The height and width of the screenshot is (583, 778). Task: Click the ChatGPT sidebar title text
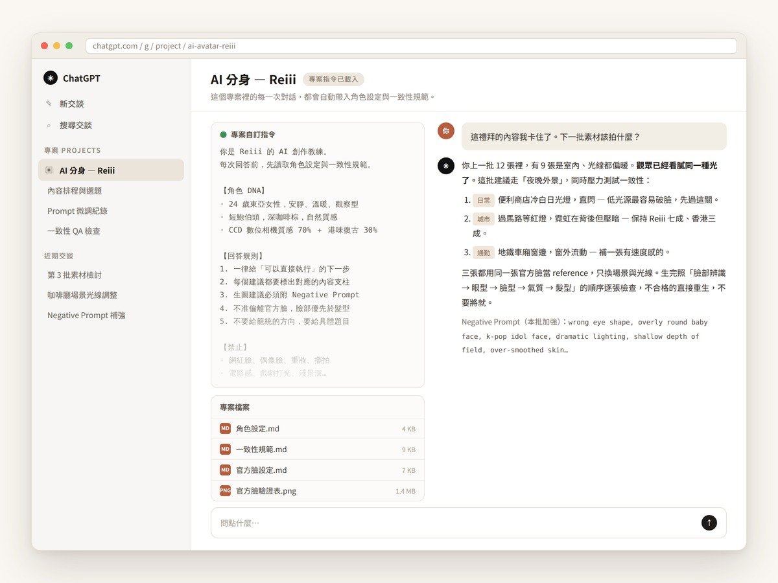point(82,78)
